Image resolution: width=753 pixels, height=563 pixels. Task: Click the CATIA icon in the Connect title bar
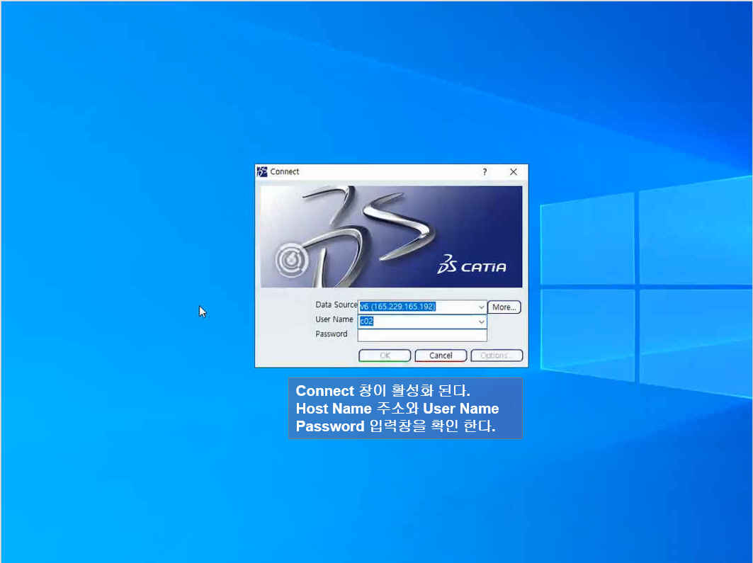(262, 171)
